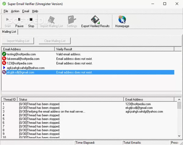Open the Email menu

point(26,11)
